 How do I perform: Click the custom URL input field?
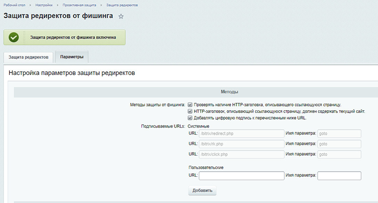click(x=241, y=176)
